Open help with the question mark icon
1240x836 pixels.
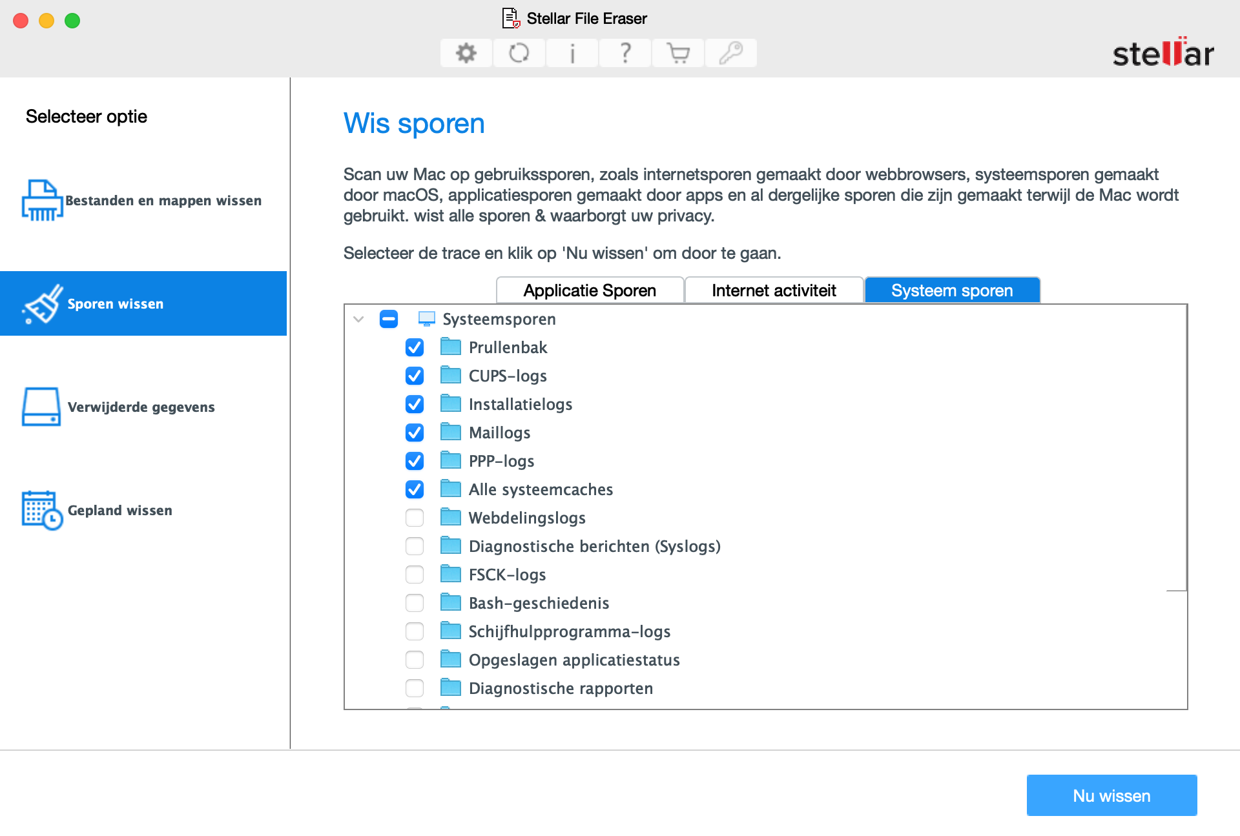pyautogui.click(x=625, y=53)
